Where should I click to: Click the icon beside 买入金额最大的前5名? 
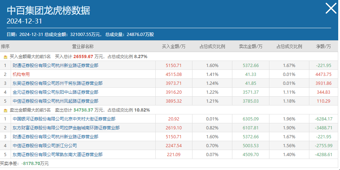pyautogui.click(x=6, y=57)
